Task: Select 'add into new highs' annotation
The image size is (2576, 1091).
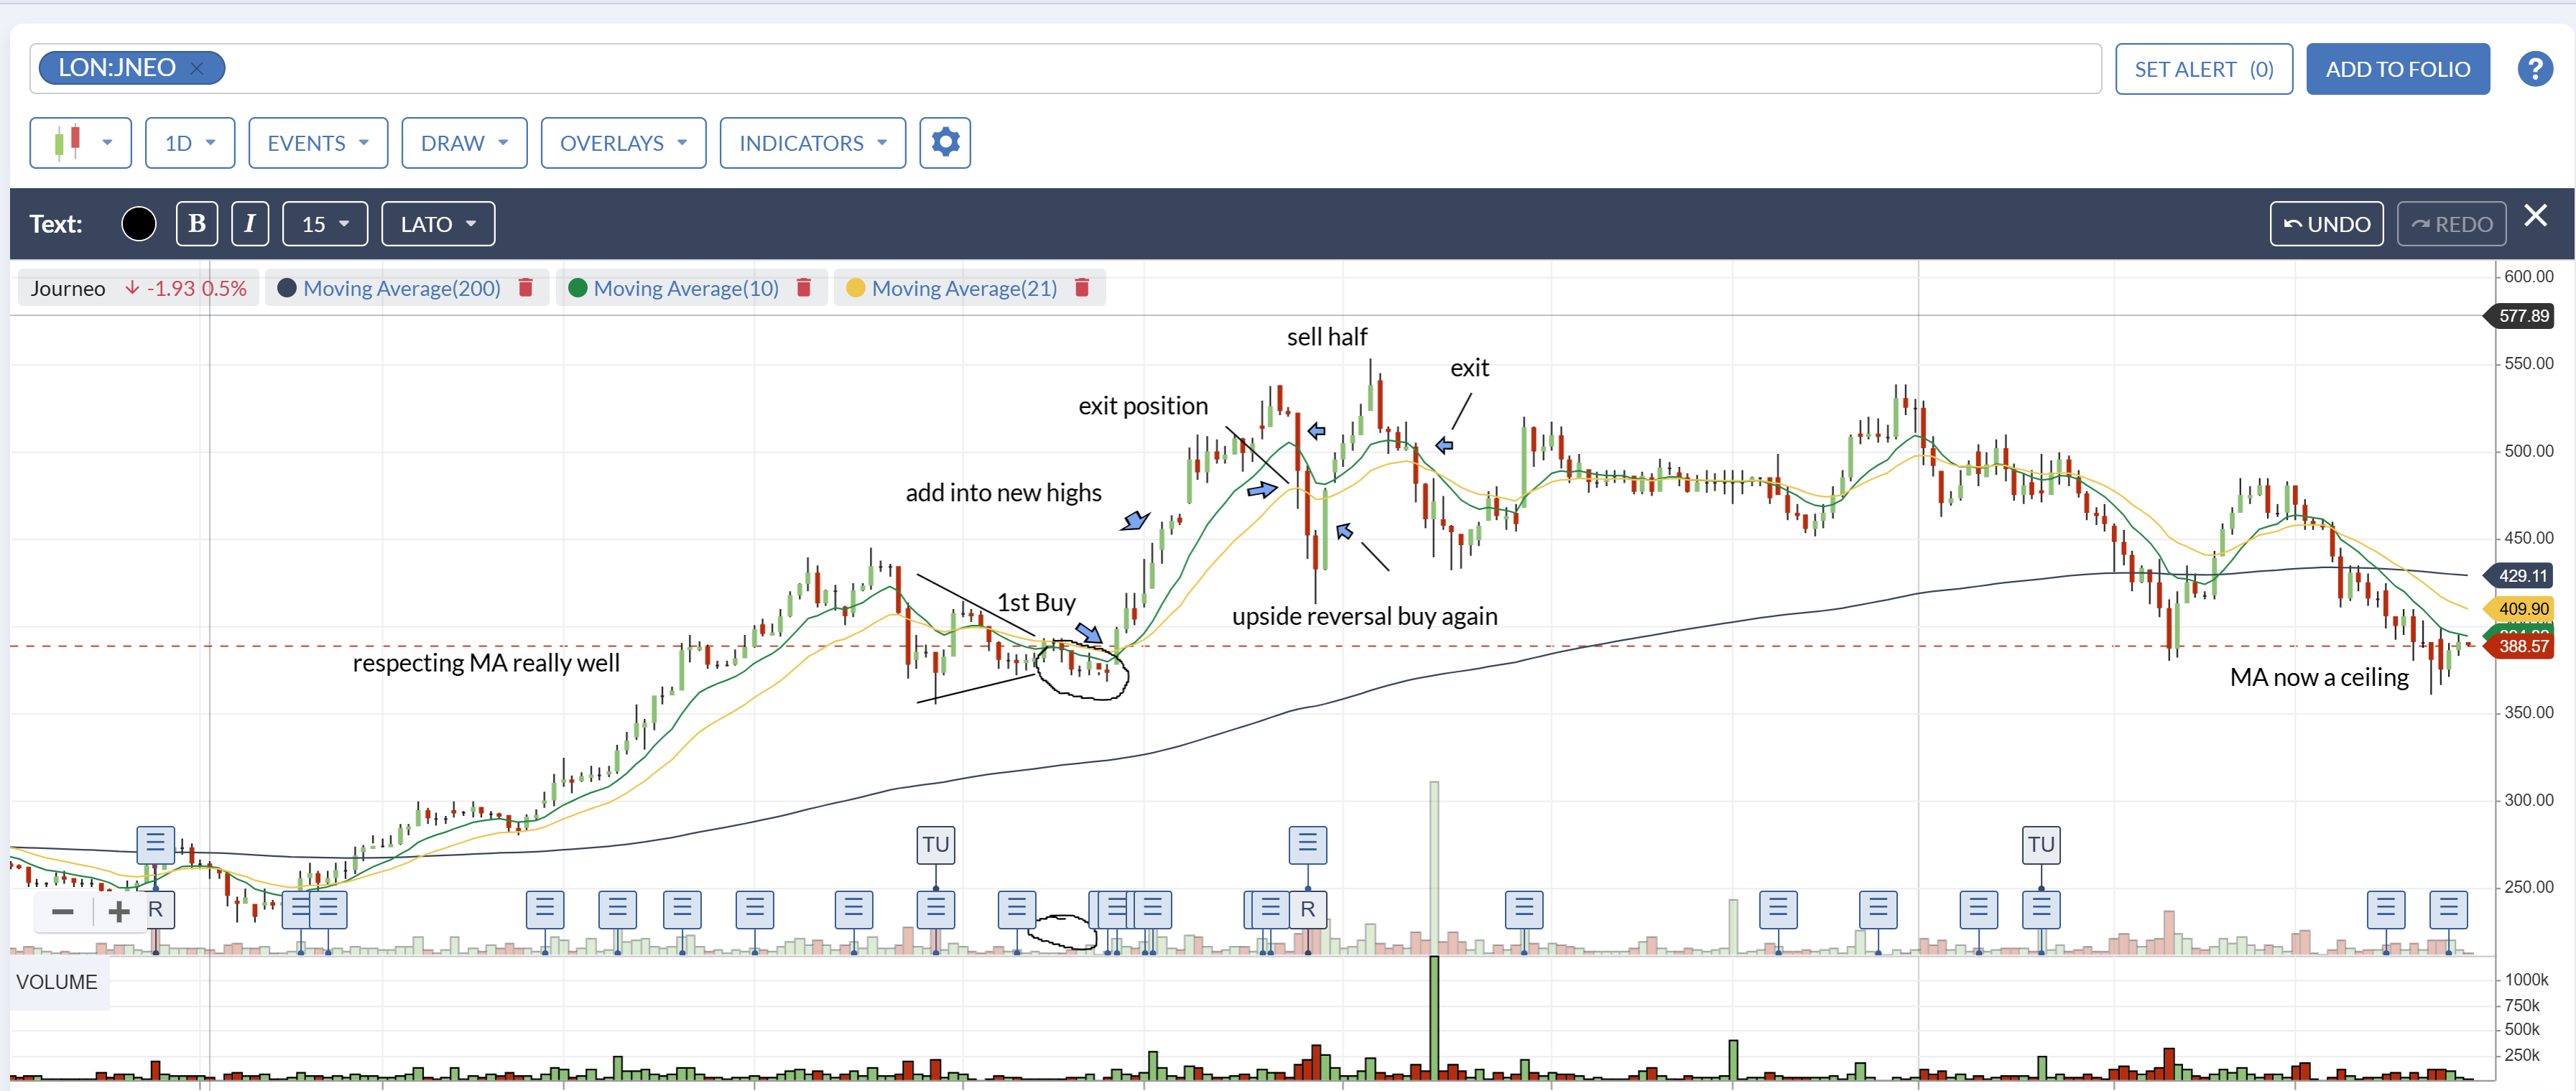Action: (1003, 492)
